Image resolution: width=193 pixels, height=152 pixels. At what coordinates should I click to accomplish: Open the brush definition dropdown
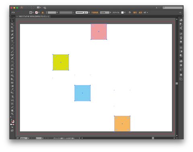[x=89, y=12]
